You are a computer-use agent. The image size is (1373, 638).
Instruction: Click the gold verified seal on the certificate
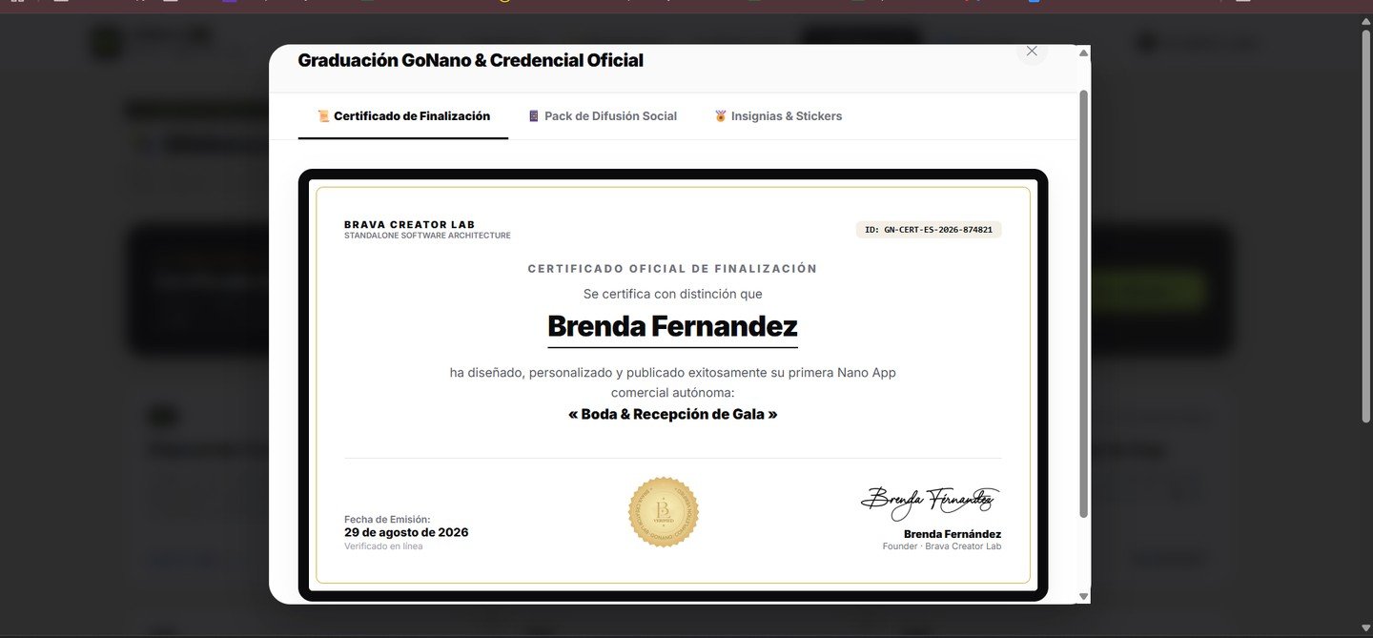664,512
